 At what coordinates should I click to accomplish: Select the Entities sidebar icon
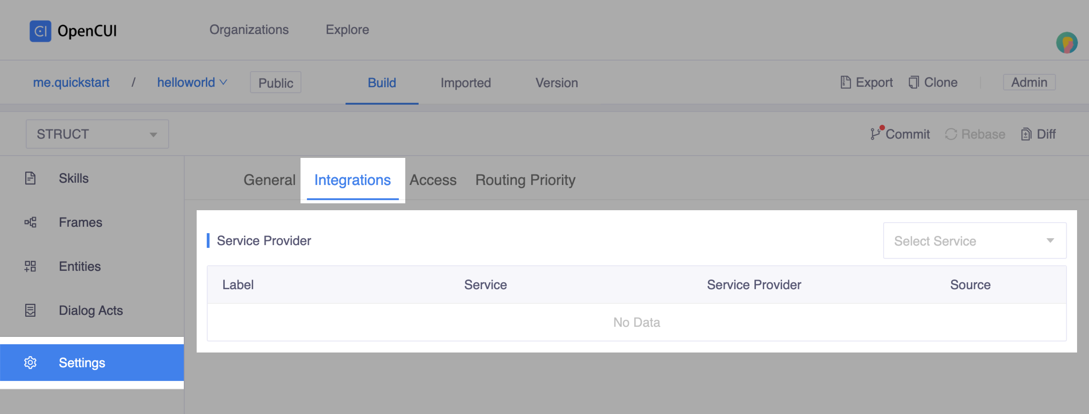click(x=30, y=266)
